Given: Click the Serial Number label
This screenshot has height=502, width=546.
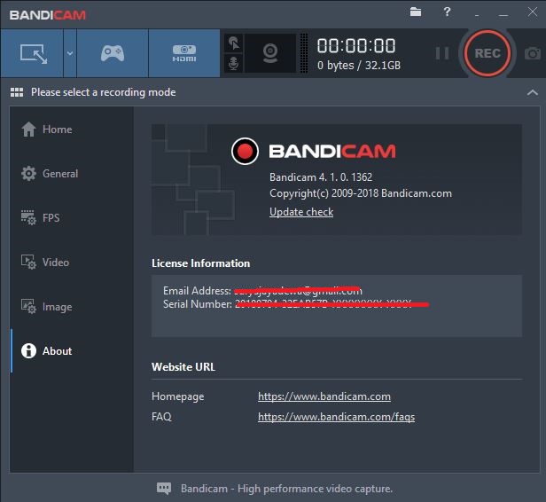Looking at the screenshot, I should click(198, 304).
